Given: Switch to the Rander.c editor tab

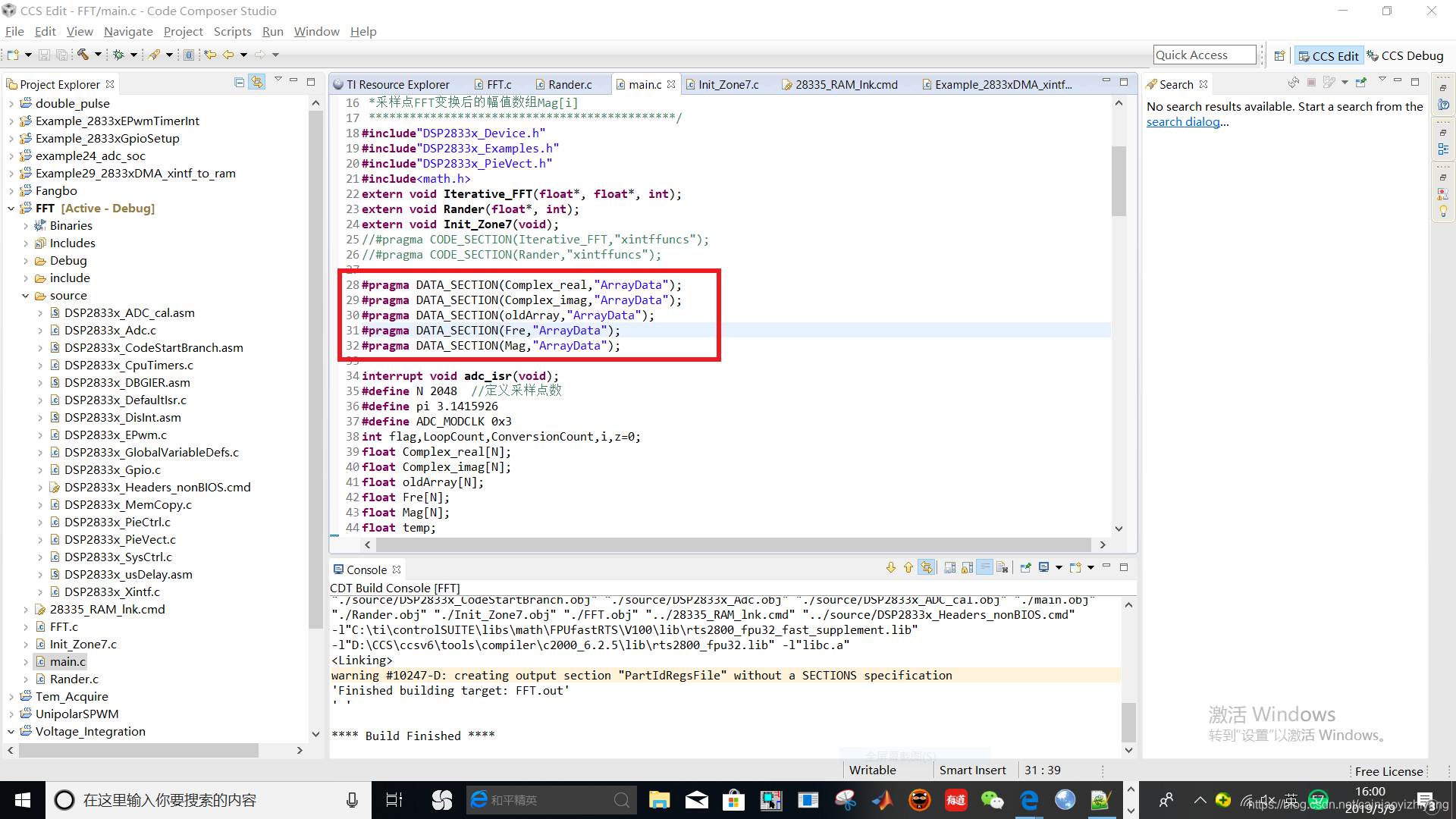Looking at the screenshot, I should pos(570,84).
